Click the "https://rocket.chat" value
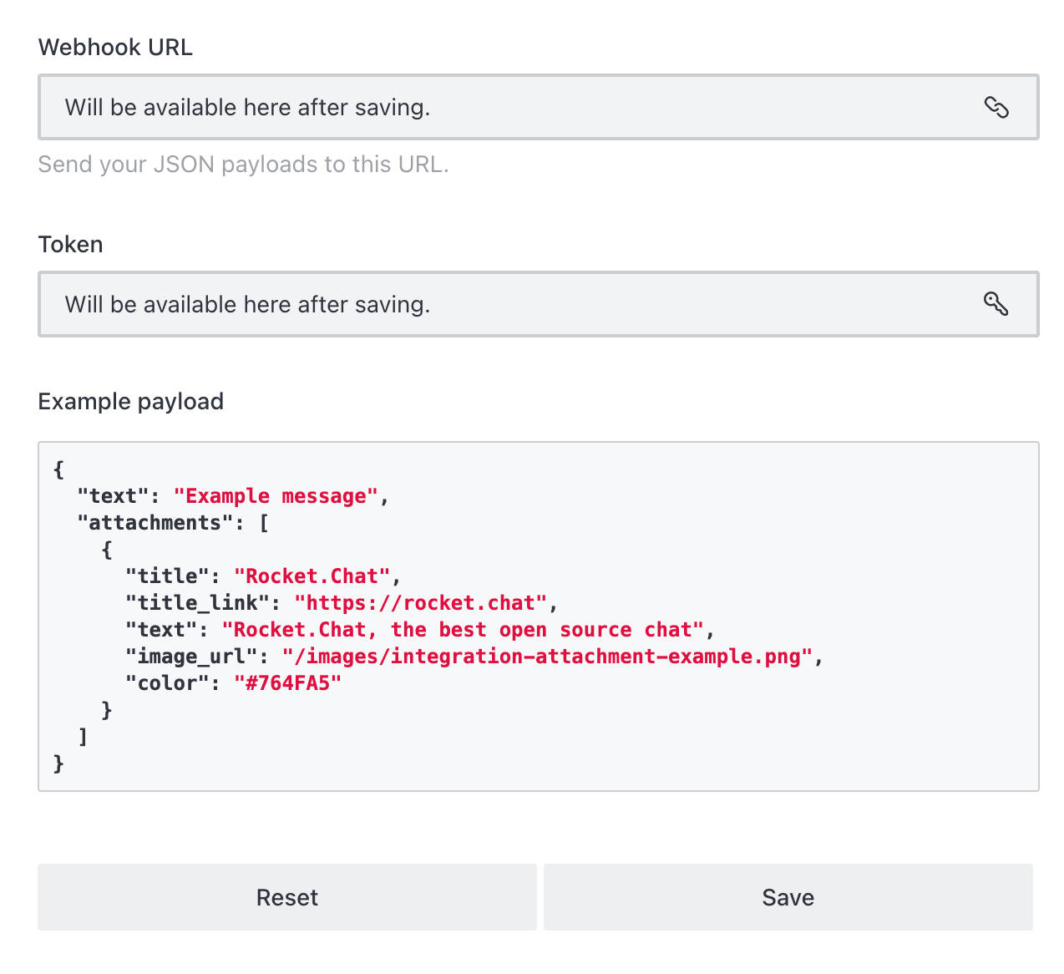The width and height of the screenshot is (1064, 974). pyautogui.click(x=421, y=603)
